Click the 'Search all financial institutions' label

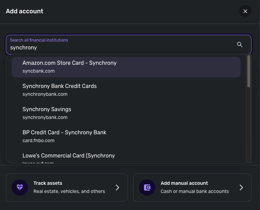[39, 40]
